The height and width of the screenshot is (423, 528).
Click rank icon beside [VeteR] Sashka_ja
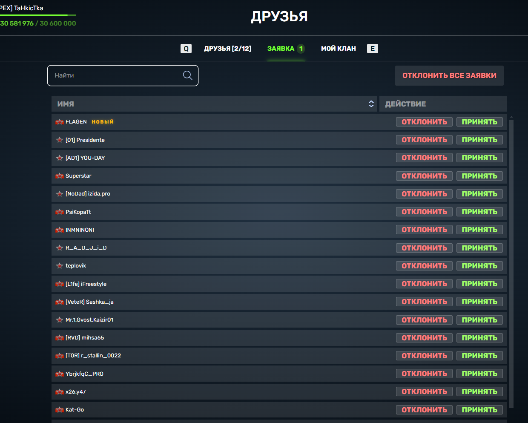(60, 302)
